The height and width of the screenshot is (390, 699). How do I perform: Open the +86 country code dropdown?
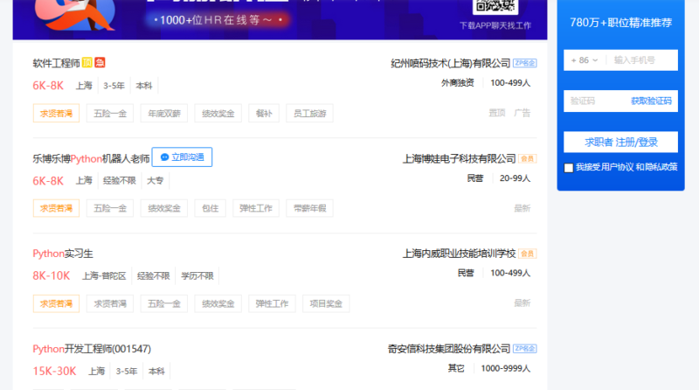(584, 59)
